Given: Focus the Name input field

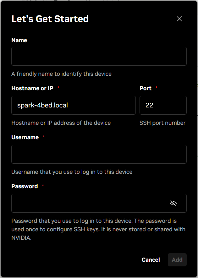Looking at the screenshot, I should (x=99, y=56).
